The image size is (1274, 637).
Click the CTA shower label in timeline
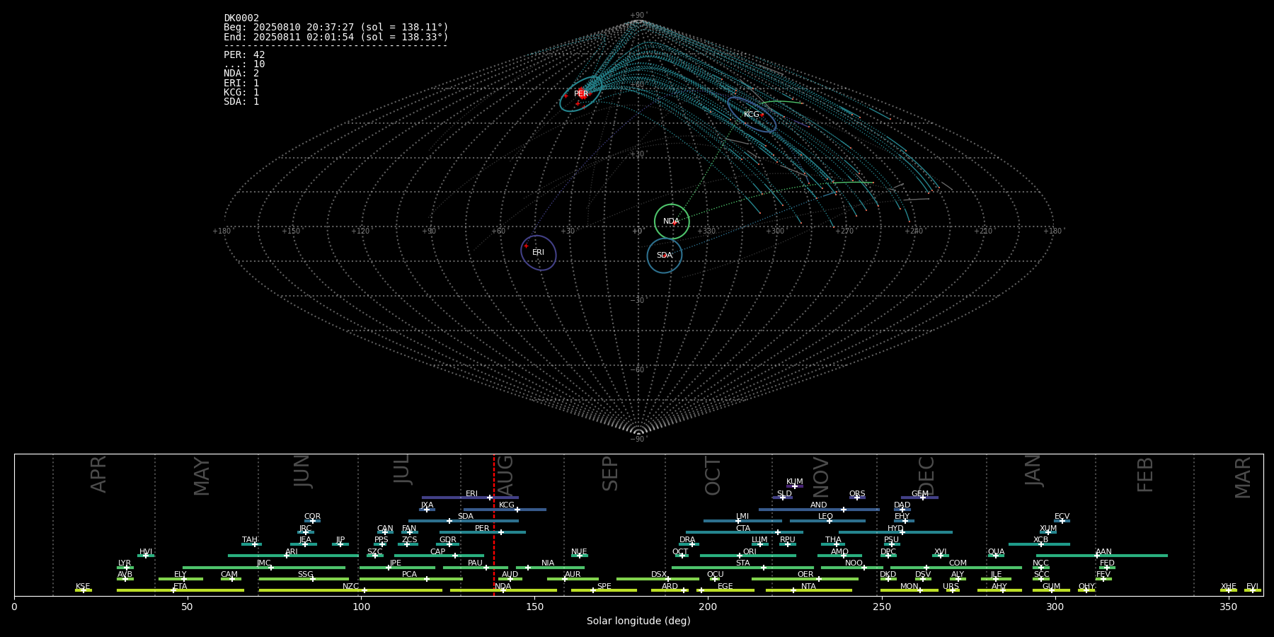tap(743, 529)
